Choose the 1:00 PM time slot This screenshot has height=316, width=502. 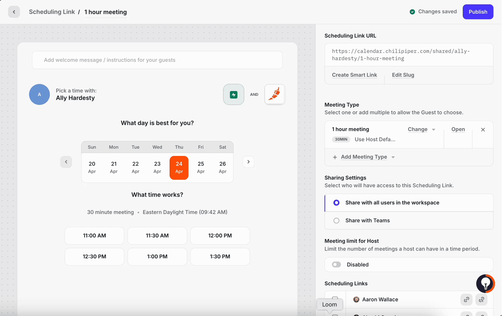pyautogui.click(x=157, y=257)
